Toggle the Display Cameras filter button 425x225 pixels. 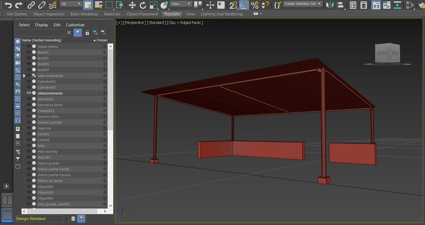[18, 63]
